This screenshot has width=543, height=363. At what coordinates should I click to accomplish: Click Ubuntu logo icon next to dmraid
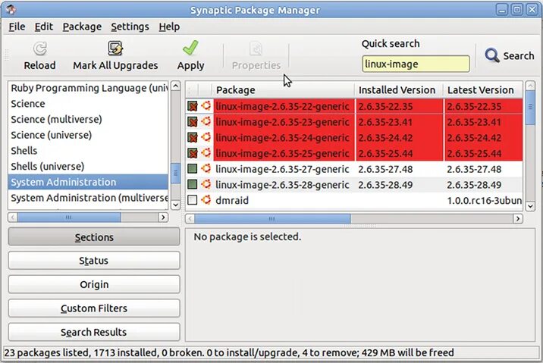point(206,200)
